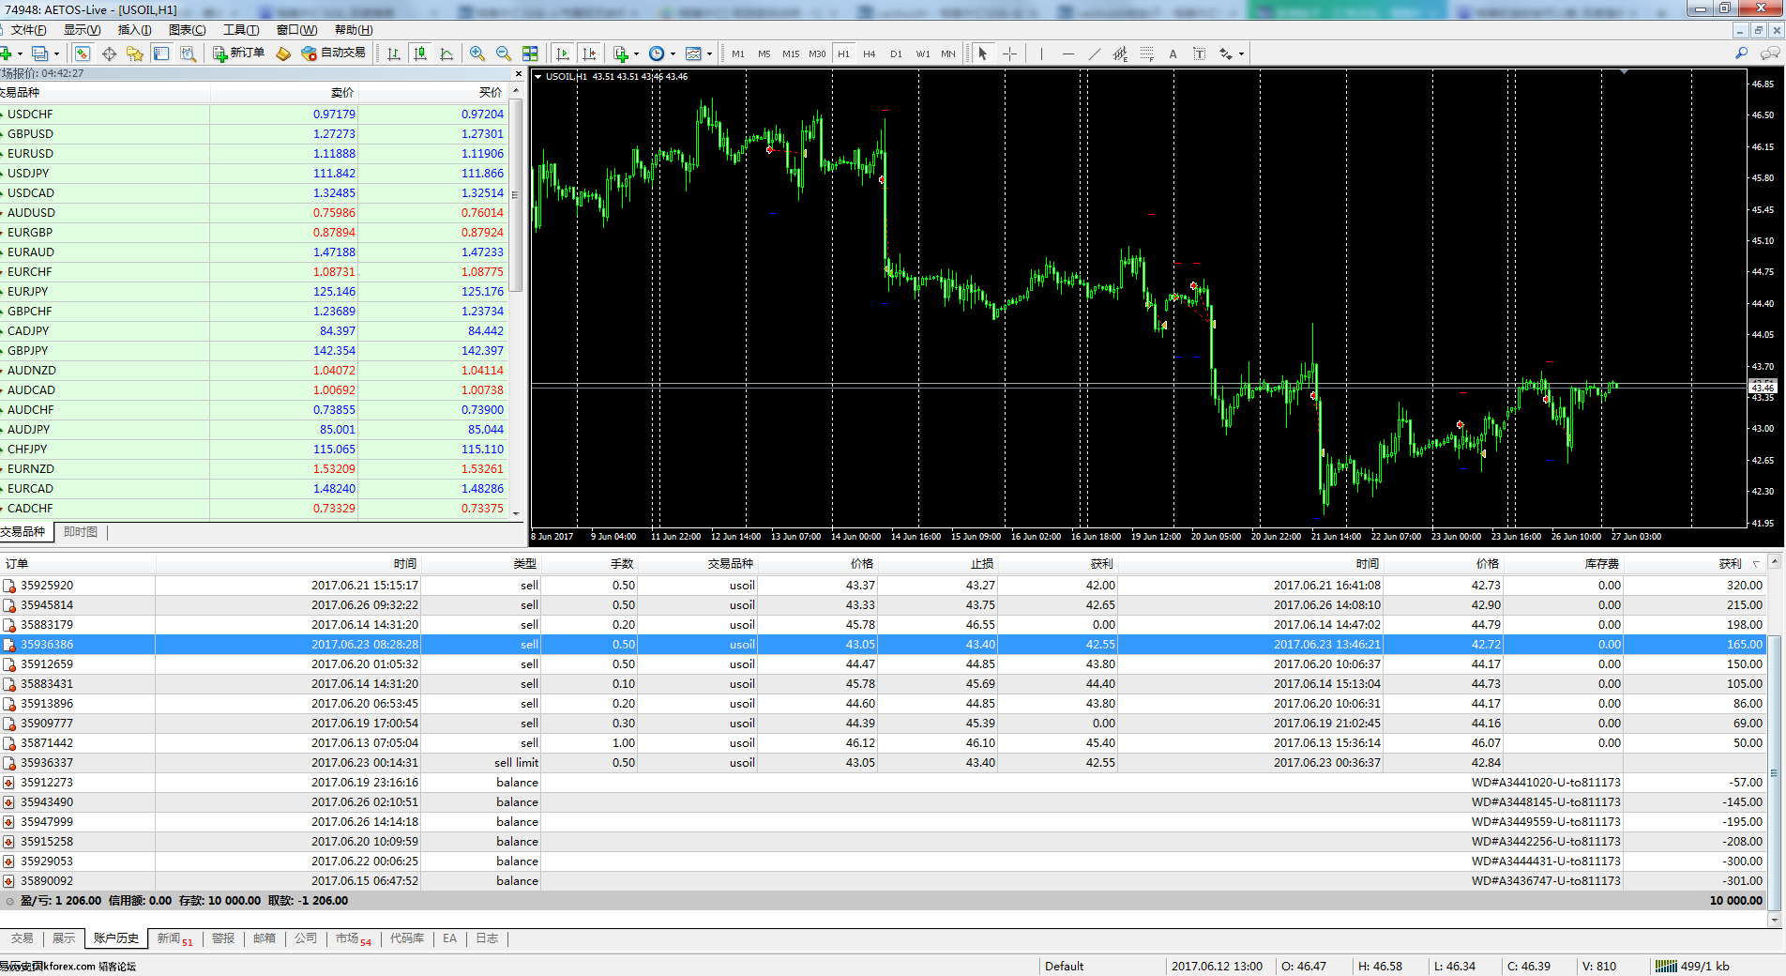Zoom out the chart

[x=504, y=53]
